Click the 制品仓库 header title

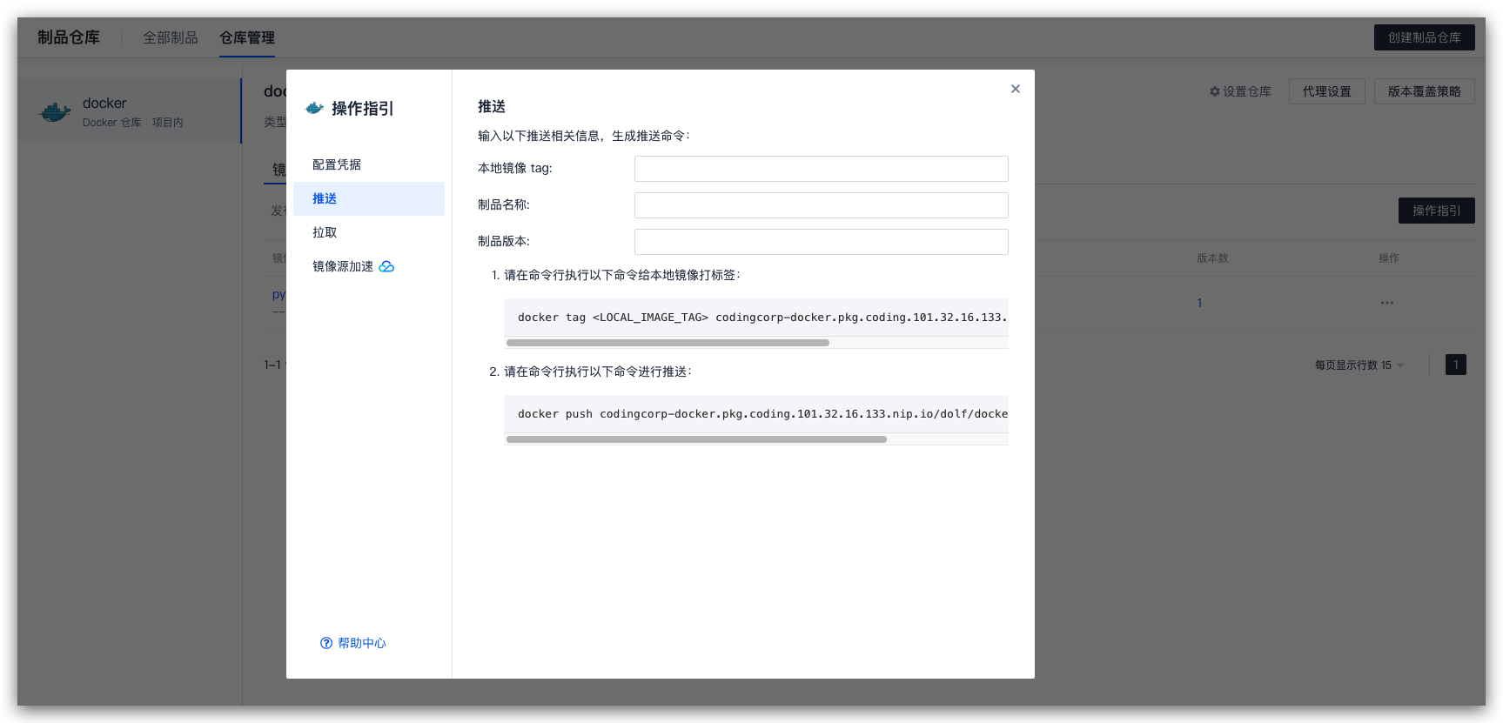click(x=69, y=37)
